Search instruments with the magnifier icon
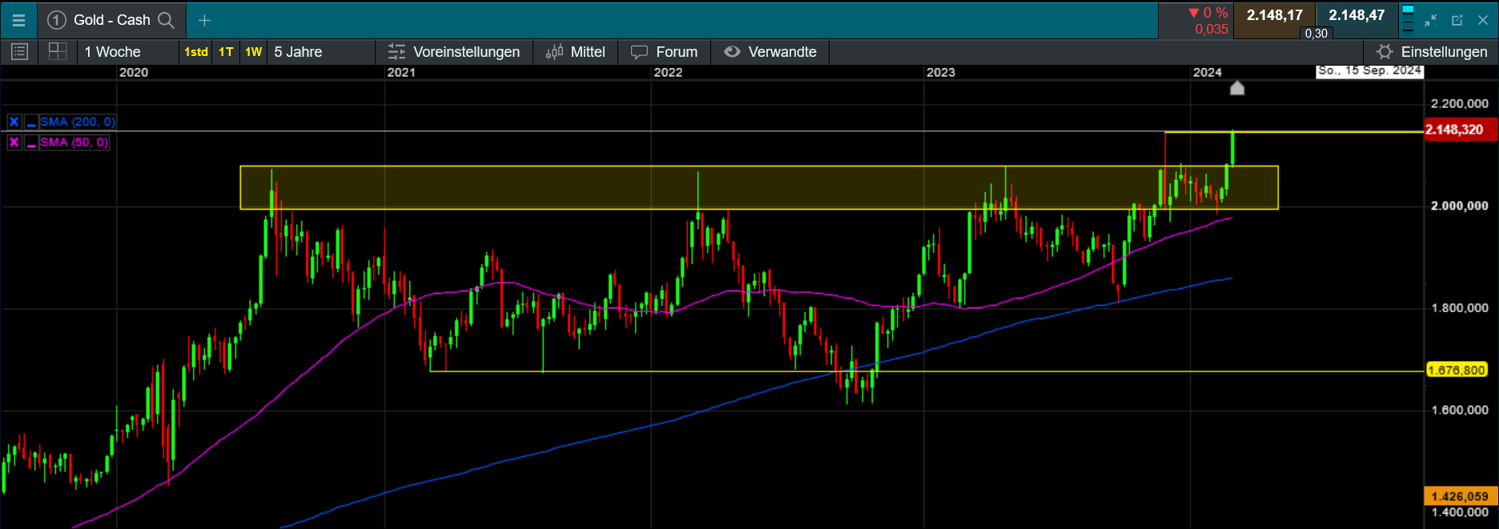Image resolution: width=1499 pixels, height=529 pixels. (167, 20)
